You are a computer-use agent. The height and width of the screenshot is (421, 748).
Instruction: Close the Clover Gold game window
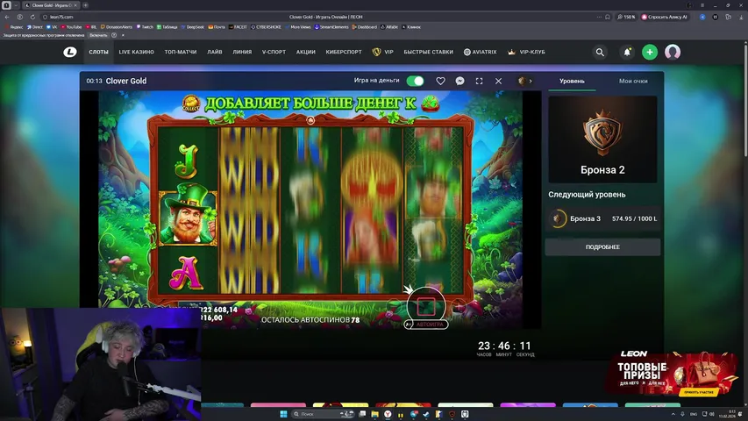(498, 81)
